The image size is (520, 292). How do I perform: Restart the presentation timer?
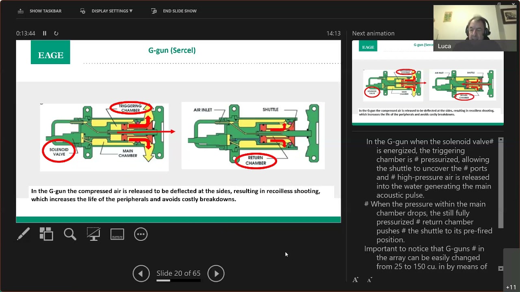56,33
